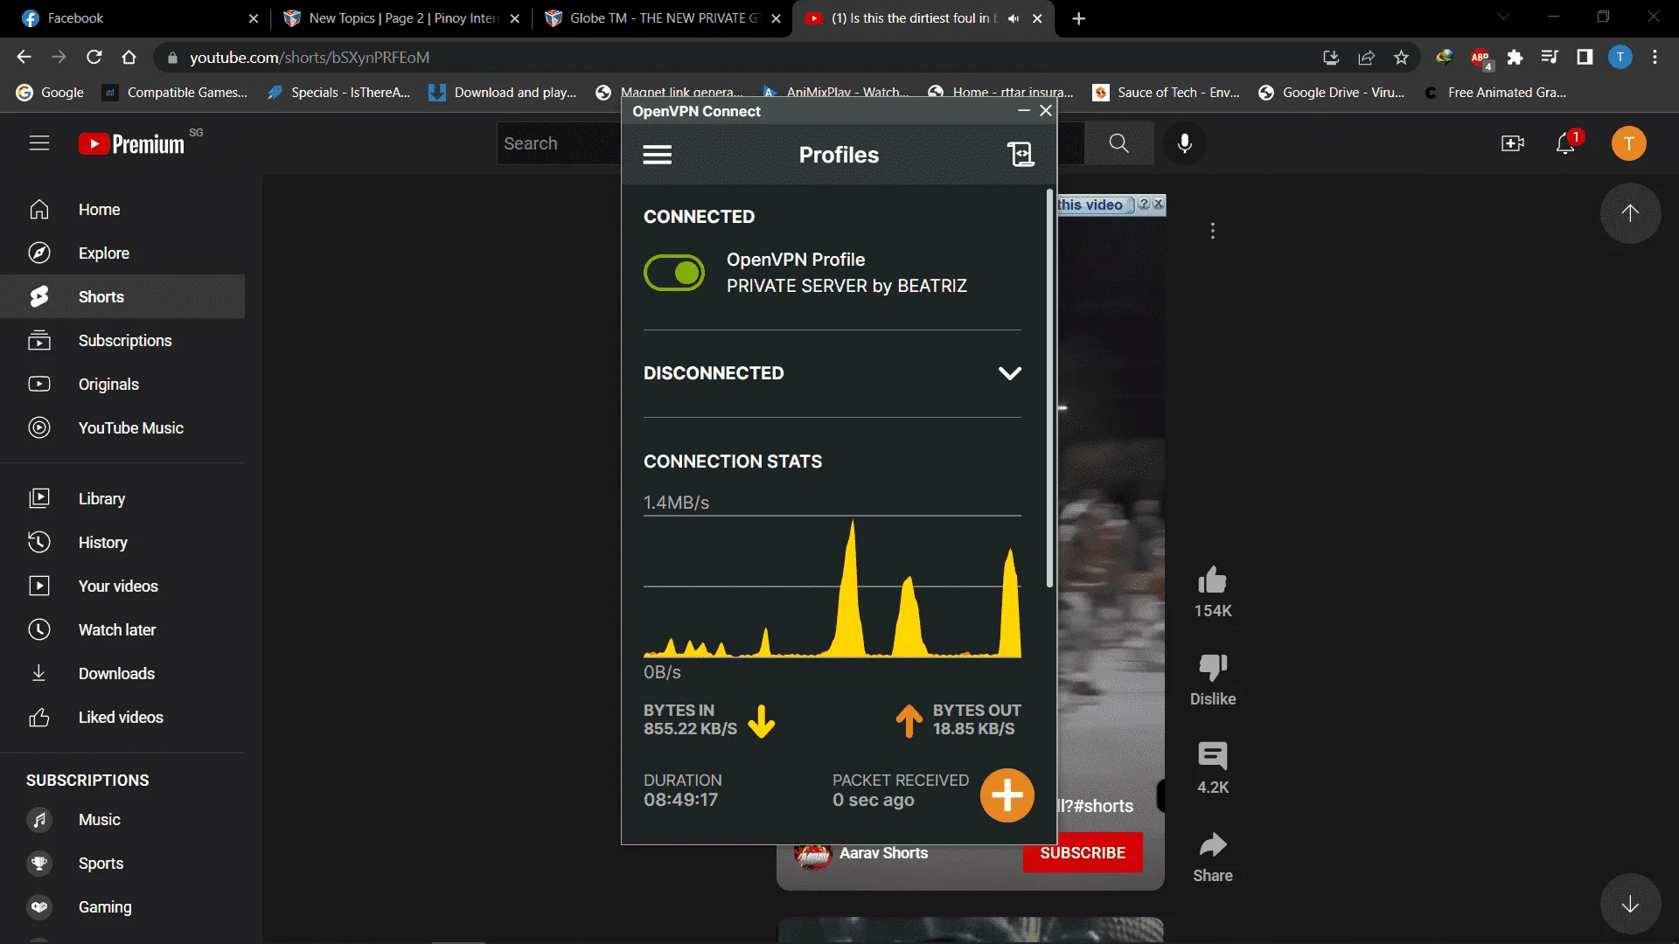1679x944 pixels.
Task: Bookmark this page with the star
Action: click(1402, 57)
